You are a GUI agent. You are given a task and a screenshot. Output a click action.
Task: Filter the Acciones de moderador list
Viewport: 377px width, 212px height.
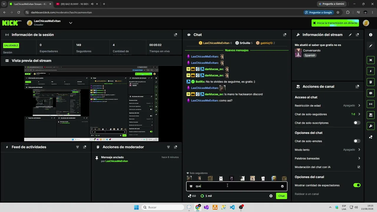click(x=168, y=147)
